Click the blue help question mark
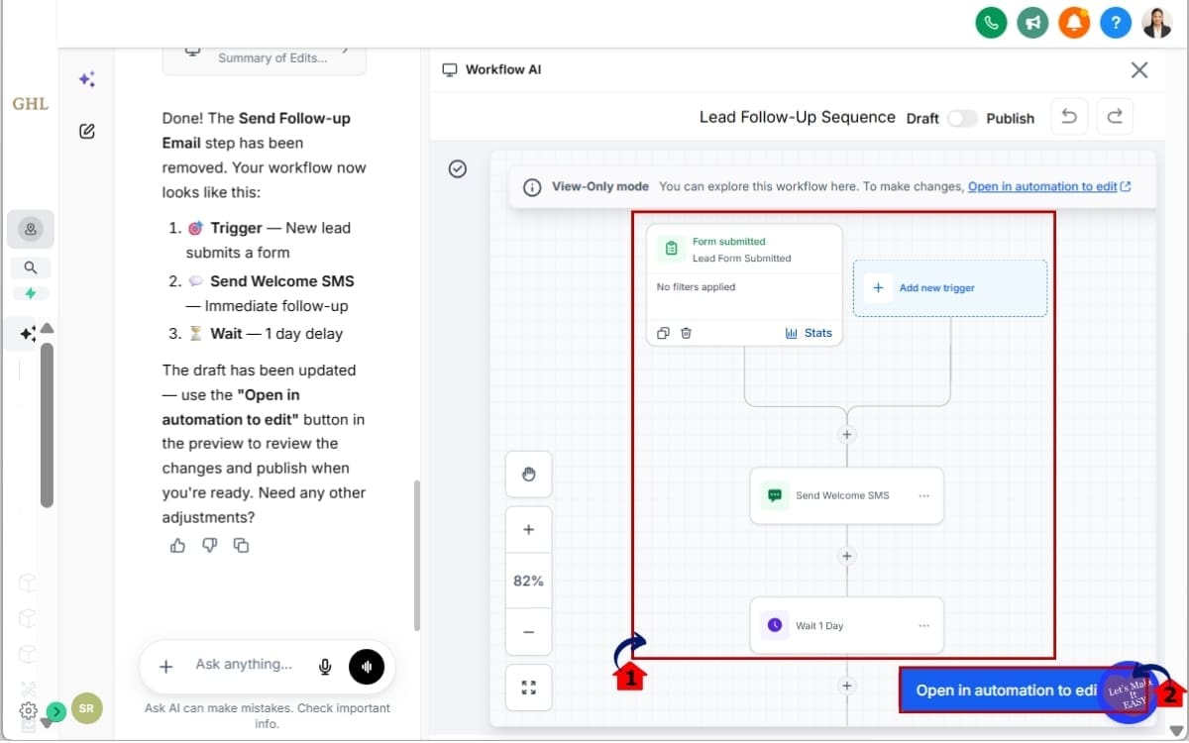Viewport: 1189px width, 743px height. pos(1116,22)
